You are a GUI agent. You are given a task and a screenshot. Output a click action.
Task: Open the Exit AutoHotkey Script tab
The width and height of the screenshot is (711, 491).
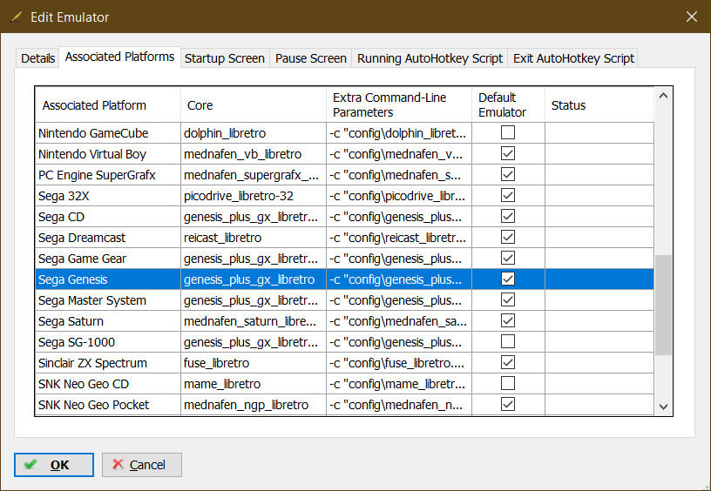(573, 58)
